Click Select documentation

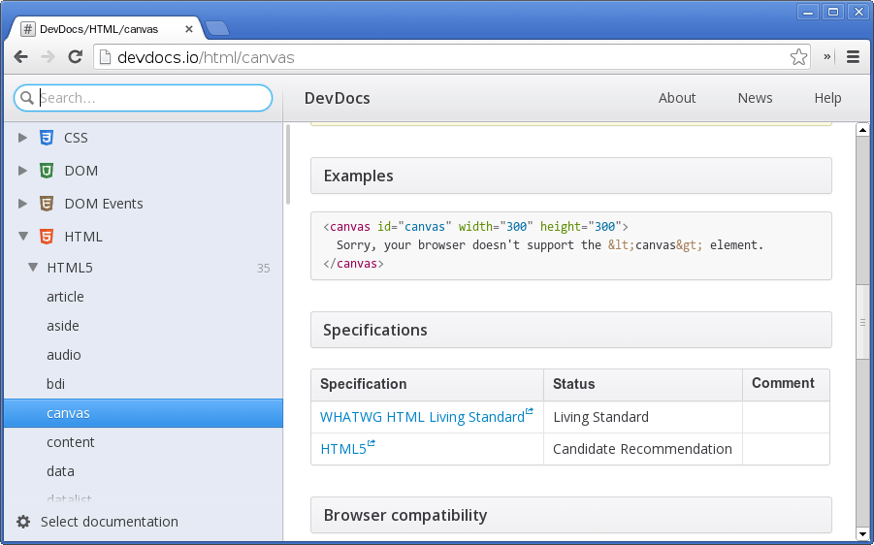[110, 522]
